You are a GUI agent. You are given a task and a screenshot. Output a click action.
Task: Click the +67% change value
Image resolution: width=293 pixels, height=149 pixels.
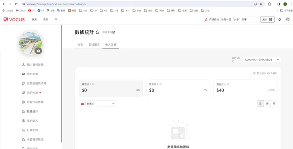[271, 90]
